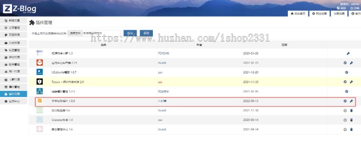Click the 选择文件 file chooser button
Screen dimensions: 361x153
click(75, 33)
